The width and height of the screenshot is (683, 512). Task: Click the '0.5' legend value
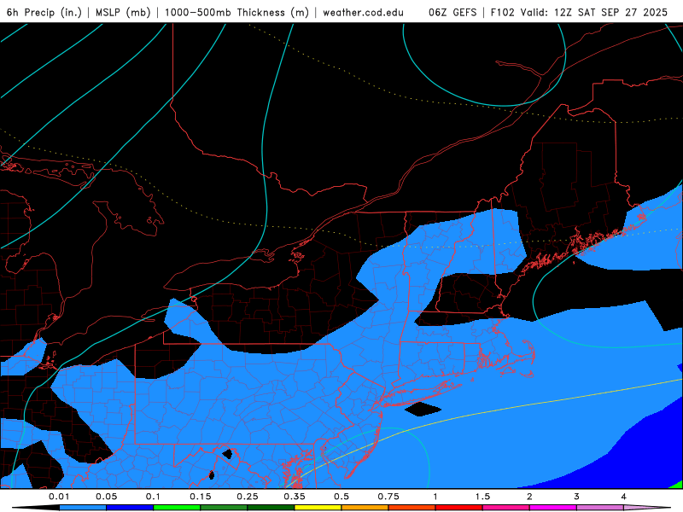[341, 497]
